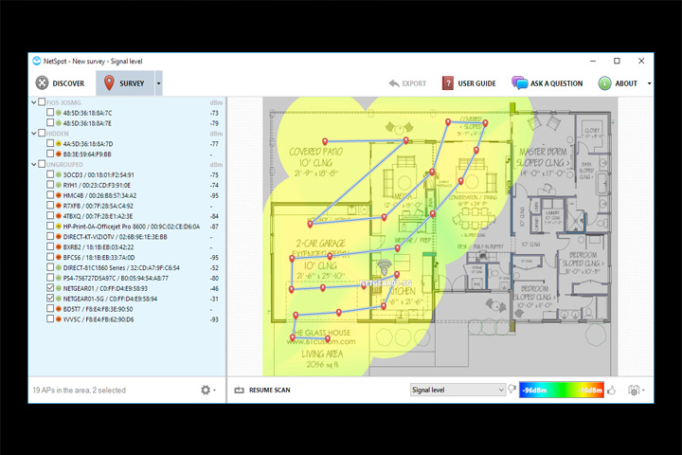Uncheck the NETGEAR01 network checkbox
Viewport: 682px width, 455px height.
click(x=50, y=288)
